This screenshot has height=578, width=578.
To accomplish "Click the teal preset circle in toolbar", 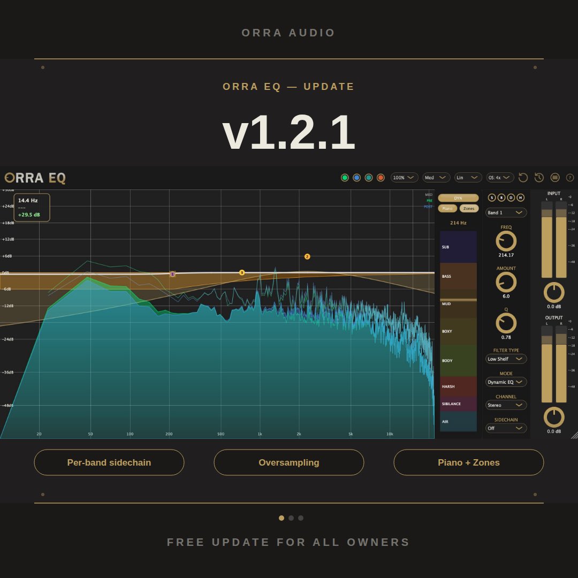I will coord(369,178).
